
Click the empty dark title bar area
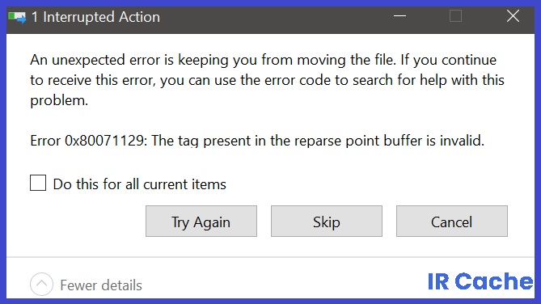pos(276,17)
